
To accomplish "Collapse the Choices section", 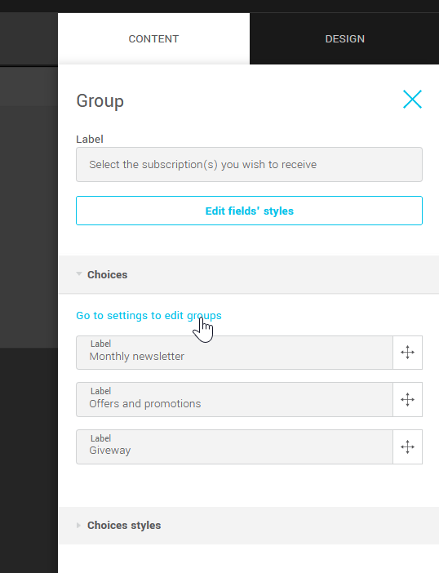I will (248, 274).
